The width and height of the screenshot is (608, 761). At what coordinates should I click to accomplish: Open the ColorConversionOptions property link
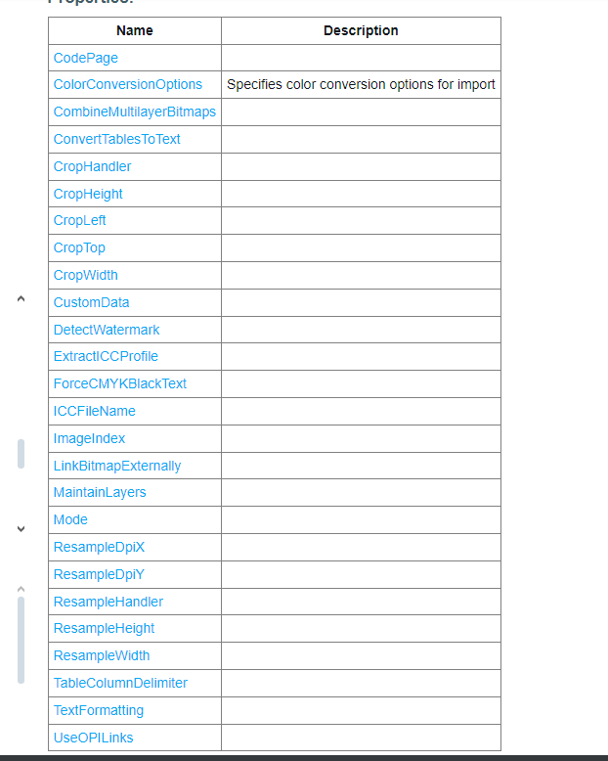pyautogui.click(x=128, y=85)
